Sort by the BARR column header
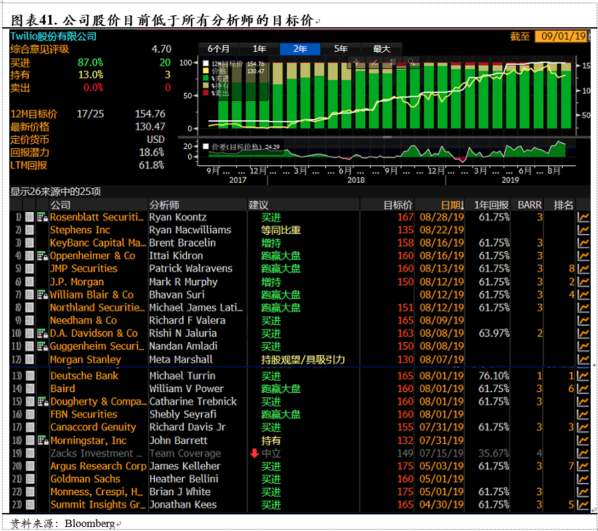This screenshot has height=531, width=598. 529,205
